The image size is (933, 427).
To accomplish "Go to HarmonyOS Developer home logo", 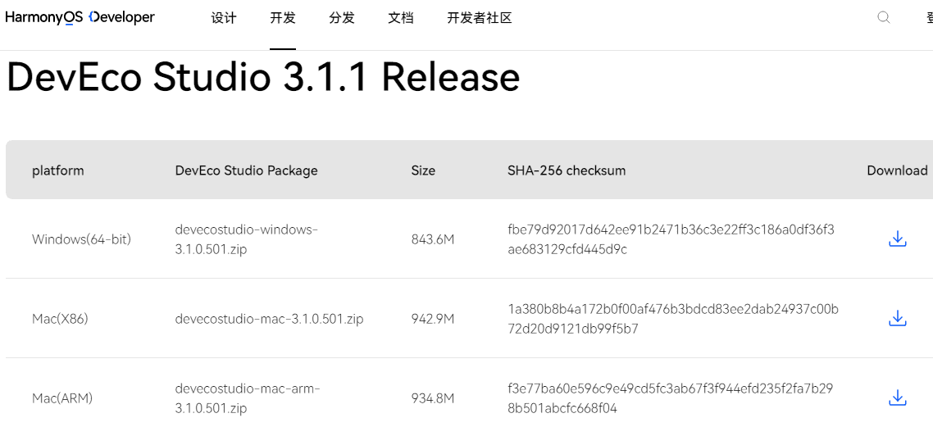I will click(x=80, y=17).
